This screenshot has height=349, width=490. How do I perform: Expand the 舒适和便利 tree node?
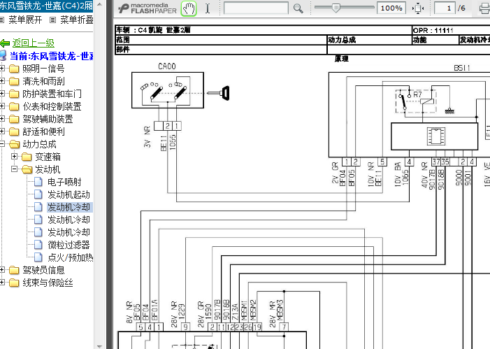coord(2,131)
